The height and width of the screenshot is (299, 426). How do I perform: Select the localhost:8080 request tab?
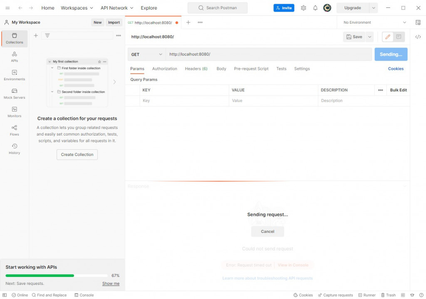coord(153,22)
